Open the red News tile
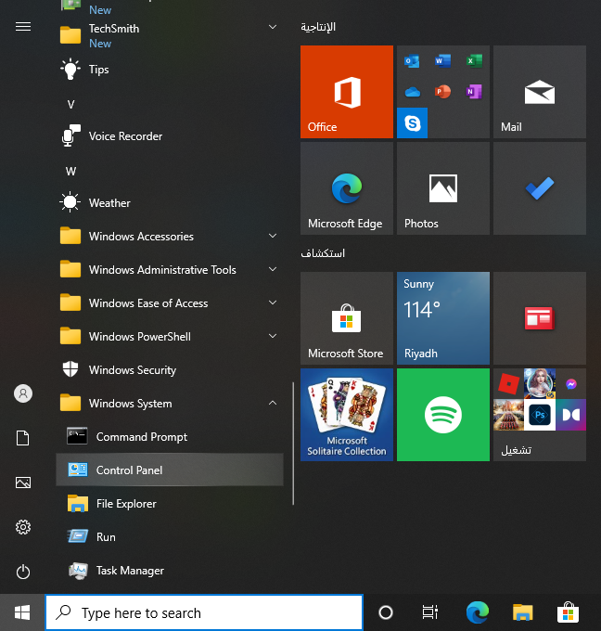The height and width of the screenshot is (631, 601). click(540, 318)
